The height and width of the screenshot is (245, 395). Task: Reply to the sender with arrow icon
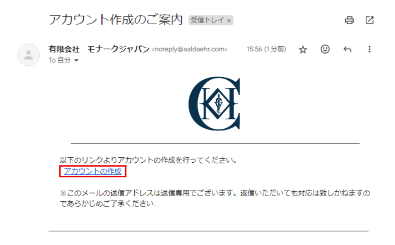pyautogui.click(x=348, y=49)
